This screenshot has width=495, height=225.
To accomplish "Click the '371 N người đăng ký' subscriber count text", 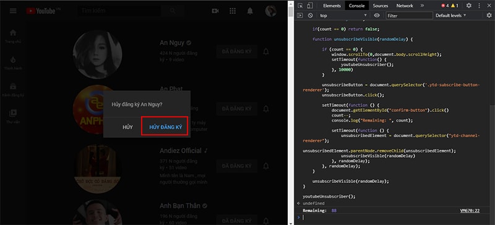I will tap(178, 164).
